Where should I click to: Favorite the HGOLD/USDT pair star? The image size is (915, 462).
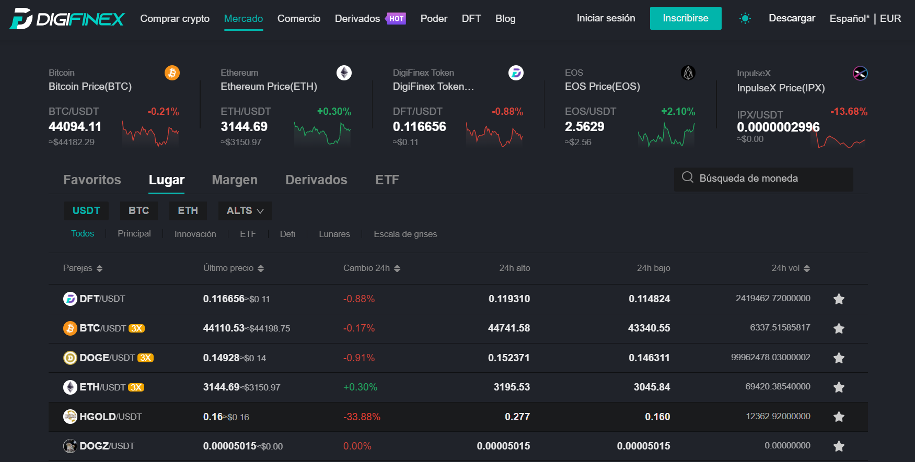839,417
